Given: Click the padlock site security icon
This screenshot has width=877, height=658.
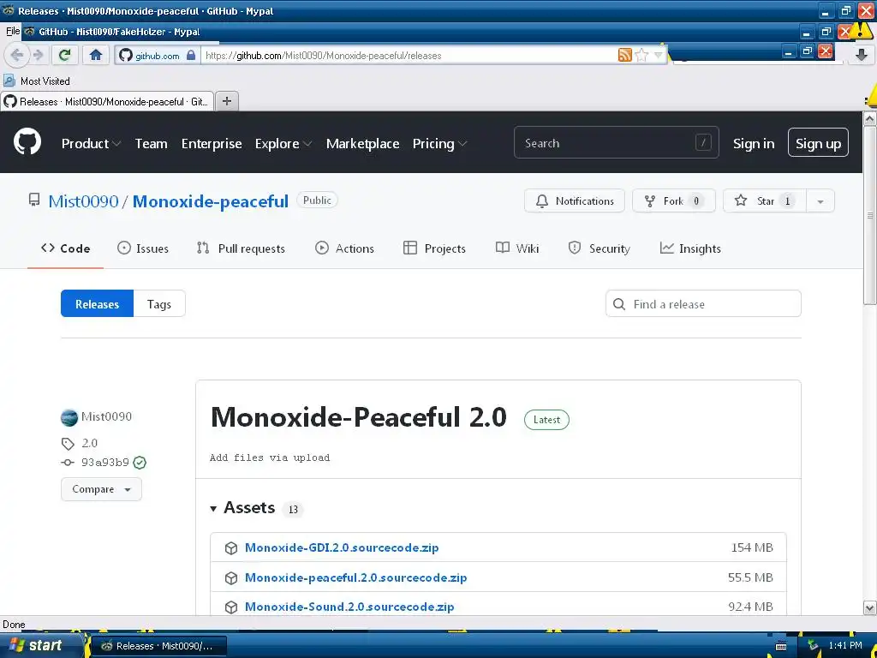Looking at the screenshot, I should tap(191, 55).
